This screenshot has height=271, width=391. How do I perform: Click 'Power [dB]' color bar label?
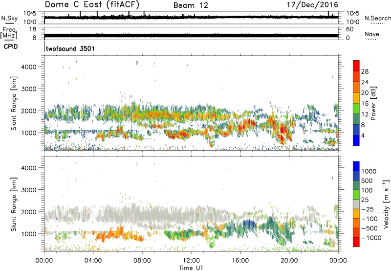[x=373, y=103]
